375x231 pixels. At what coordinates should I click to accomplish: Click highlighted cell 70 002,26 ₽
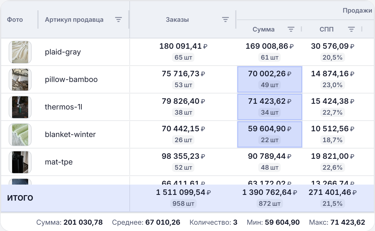[x=269, y=79]
